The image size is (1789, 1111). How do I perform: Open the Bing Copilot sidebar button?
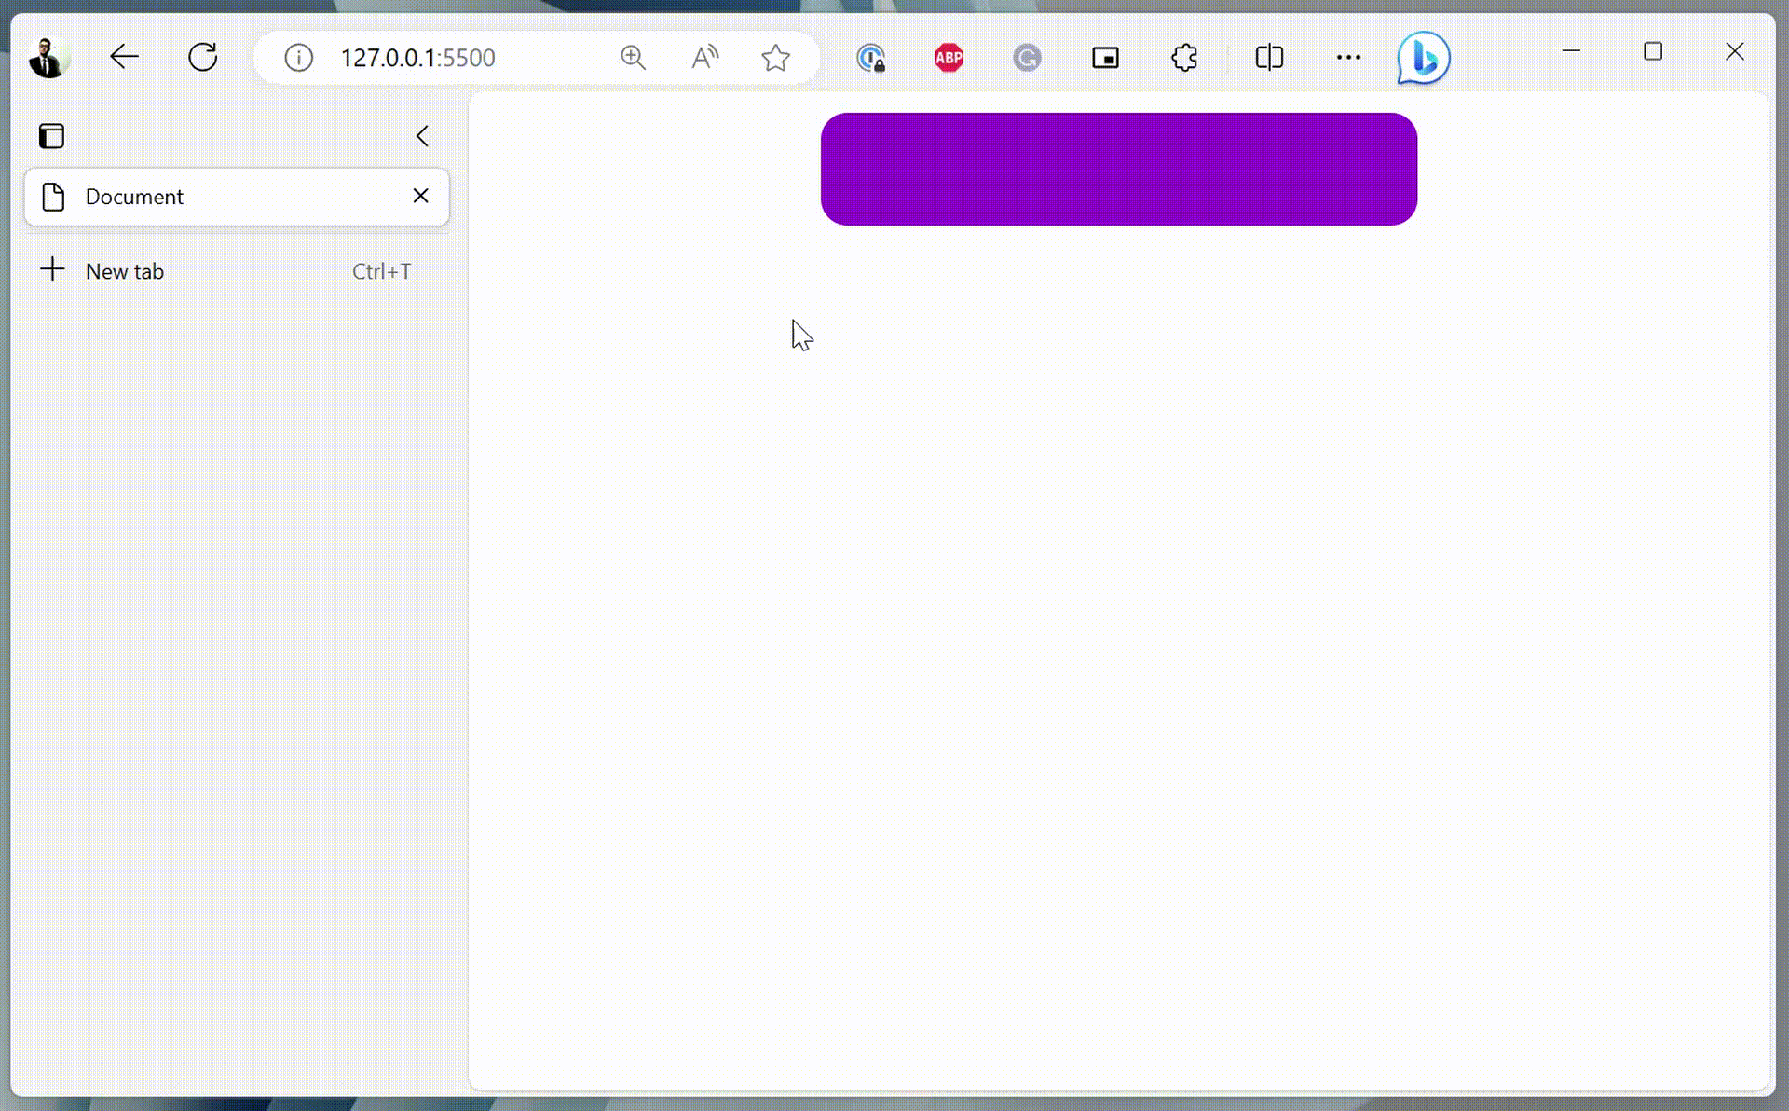pos(1424,58)
